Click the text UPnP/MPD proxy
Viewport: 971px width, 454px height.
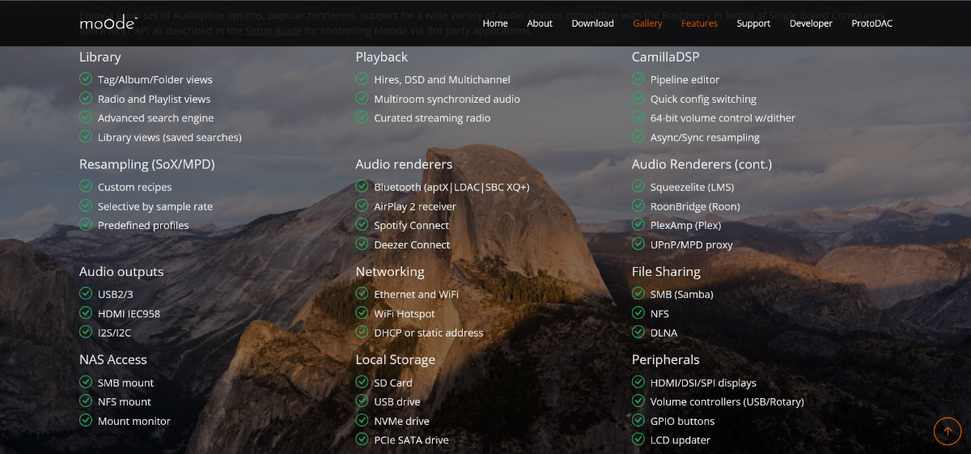coord(692,244)
